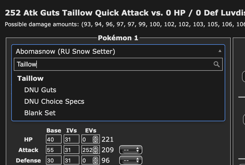Increase HP EVs with stepper arrow
This screenshot has width=245, height=165.
point(95,138)
